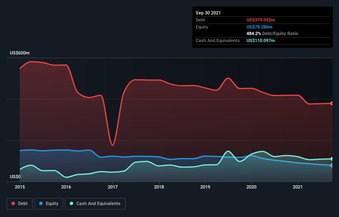Click the 484.2% Debt/Equity Ratio text

pyautogui.click(x=272, y=34)
